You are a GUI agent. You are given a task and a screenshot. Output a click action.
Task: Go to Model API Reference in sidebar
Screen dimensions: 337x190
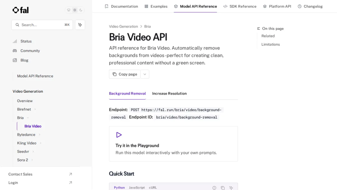35,76
